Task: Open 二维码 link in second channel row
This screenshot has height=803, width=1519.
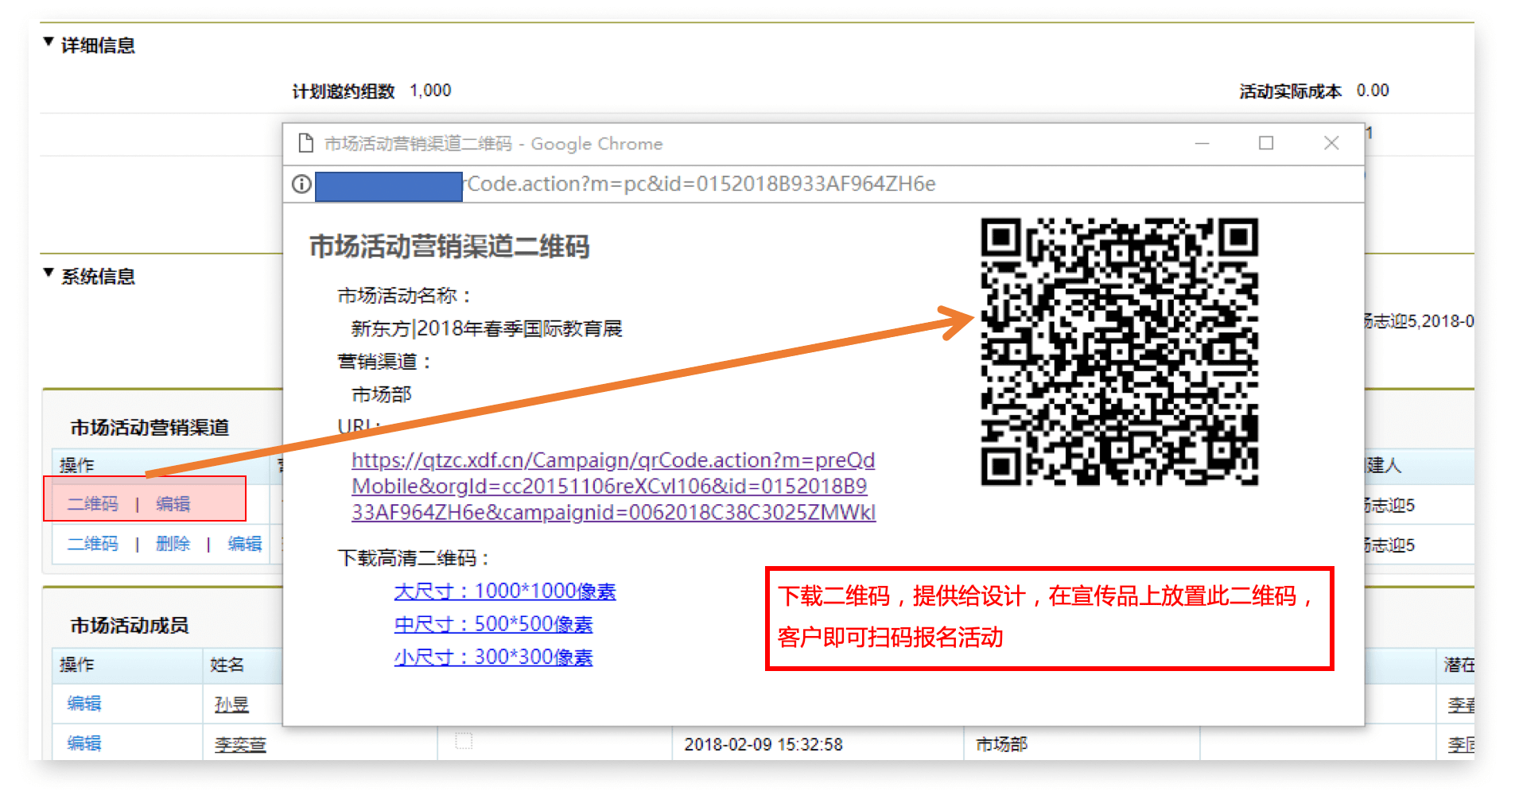Action: click(92, 544)
